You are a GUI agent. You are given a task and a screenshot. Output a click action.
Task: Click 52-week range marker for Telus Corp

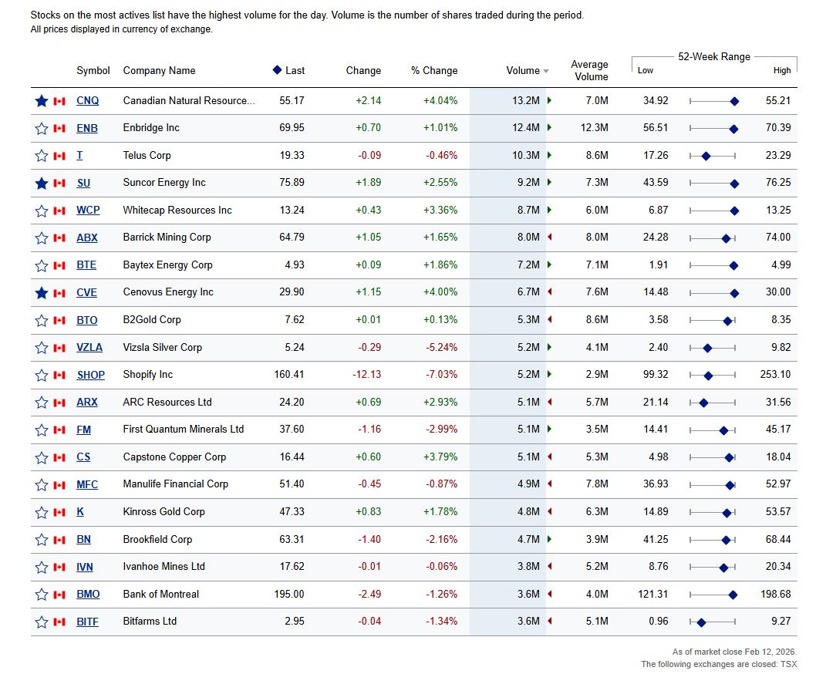coord(706,156)
